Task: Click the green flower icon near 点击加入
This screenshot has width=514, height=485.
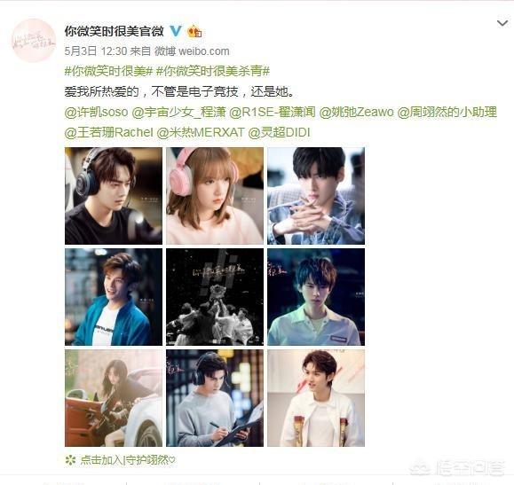Action: (x=70, y=460)
